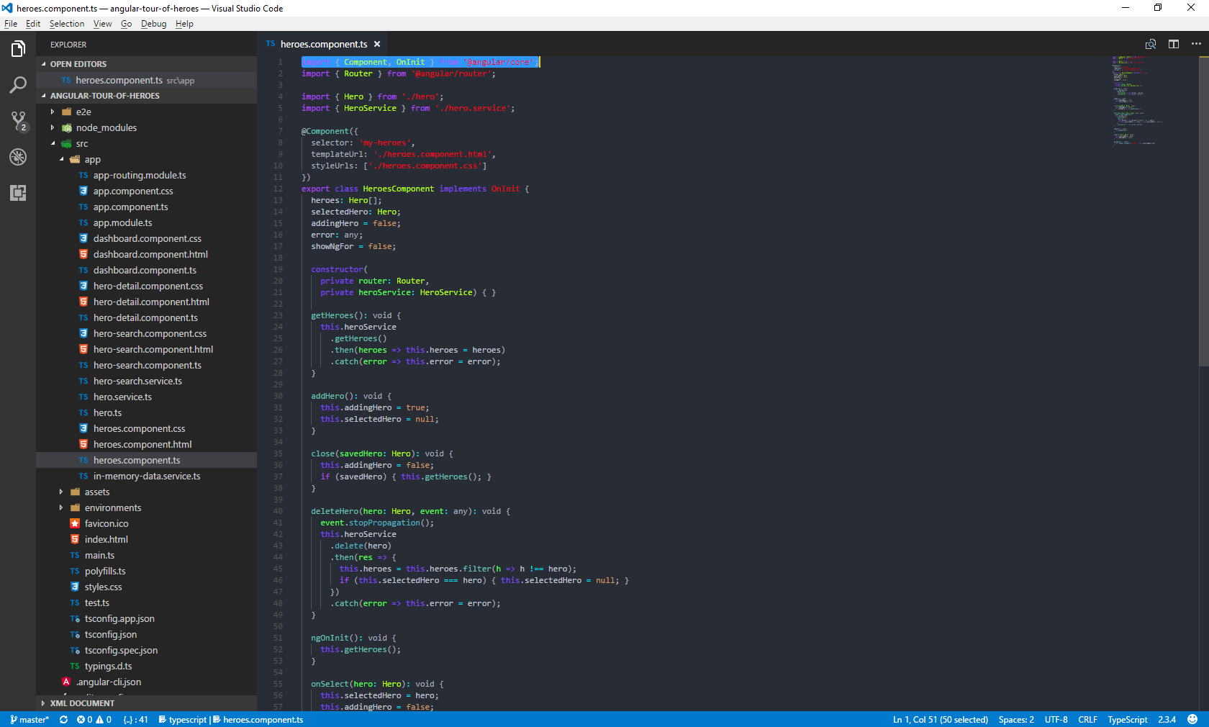Image resolution: width=1209 pixels, height=727 pixels.
Task: Switch to the heroes.component.ts tab
Action: click(323, 45)
